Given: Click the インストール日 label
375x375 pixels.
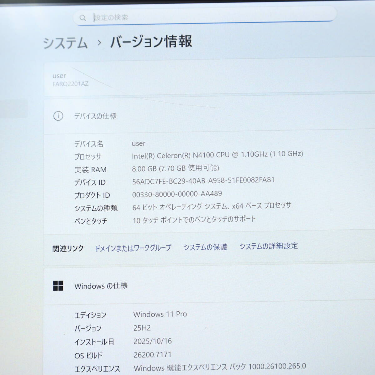Looking at the screenshot, I should [x=94, y=342].
